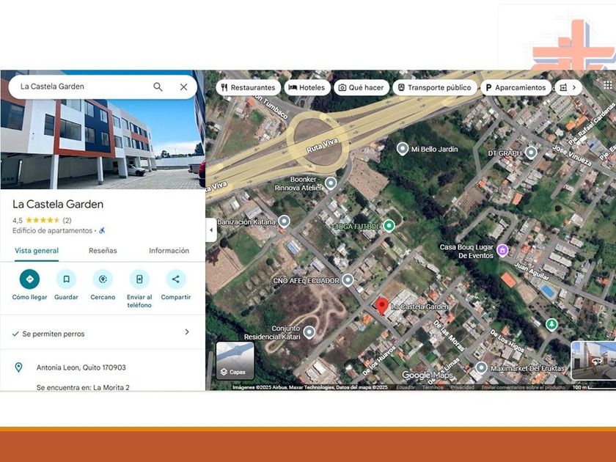The image size is (616, 462).
Task: Click the 4,5 star rating
Action: (36, 220)
